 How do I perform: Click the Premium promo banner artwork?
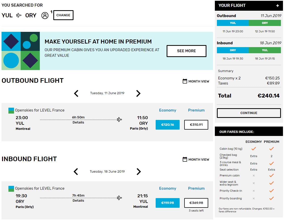(21, 51)
